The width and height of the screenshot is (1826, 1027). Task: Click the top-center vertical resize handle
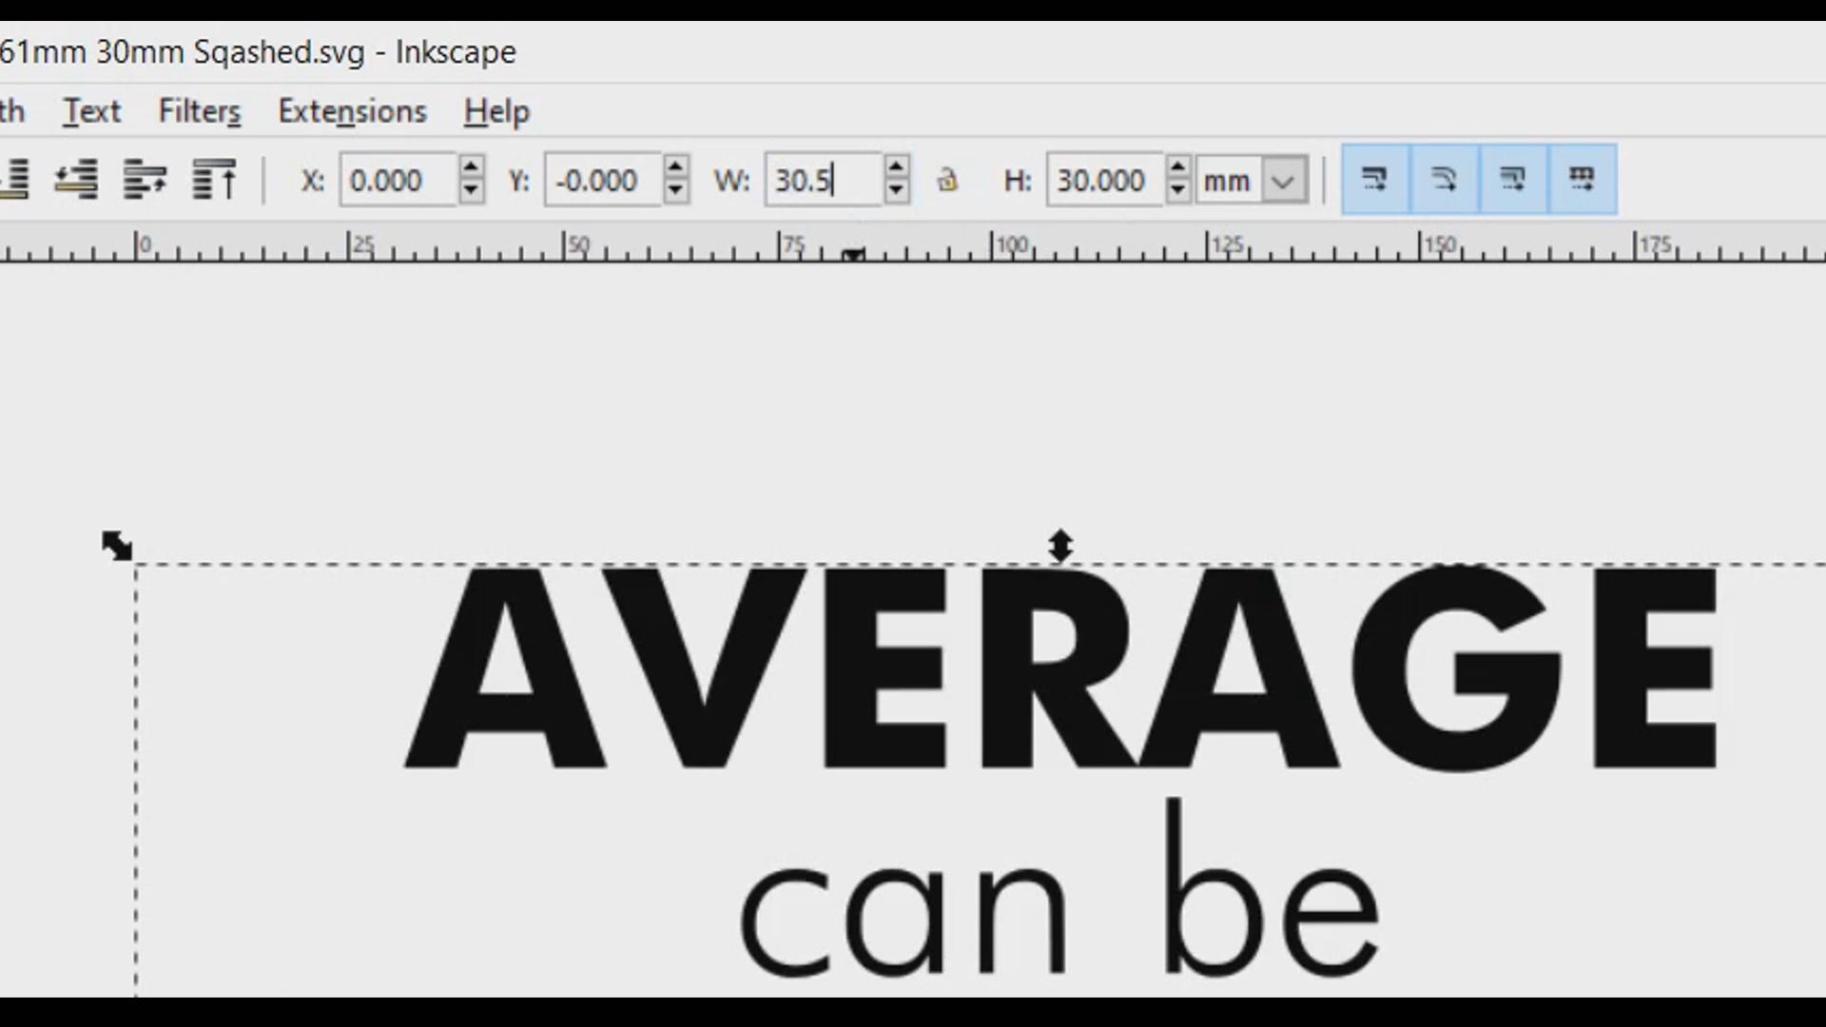(1060, 546)
